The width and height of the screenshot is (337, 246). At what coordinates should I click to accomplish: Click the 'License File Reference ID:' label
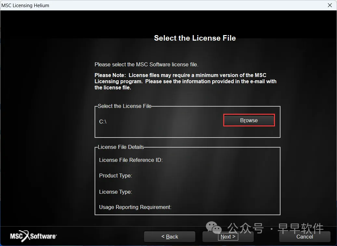coord(131,160)
